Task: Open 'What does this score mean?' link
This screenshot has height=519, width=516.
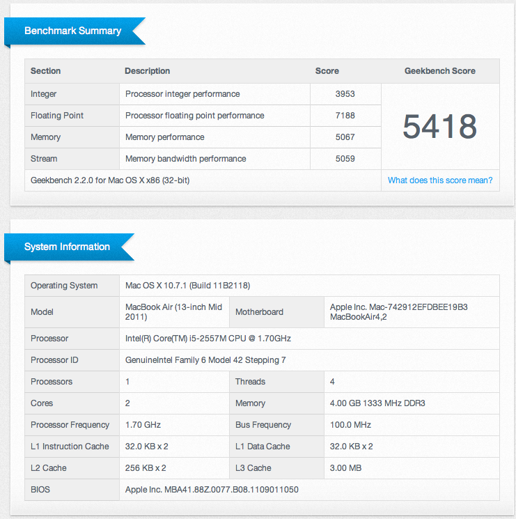Action: 440,180
